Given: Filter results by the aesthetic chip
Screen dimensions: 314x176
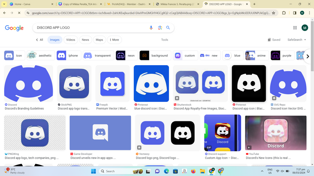Looking at the screenshot, I should click(40, 55).
